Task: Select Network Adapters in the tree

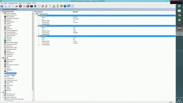Action: [11, 75]
